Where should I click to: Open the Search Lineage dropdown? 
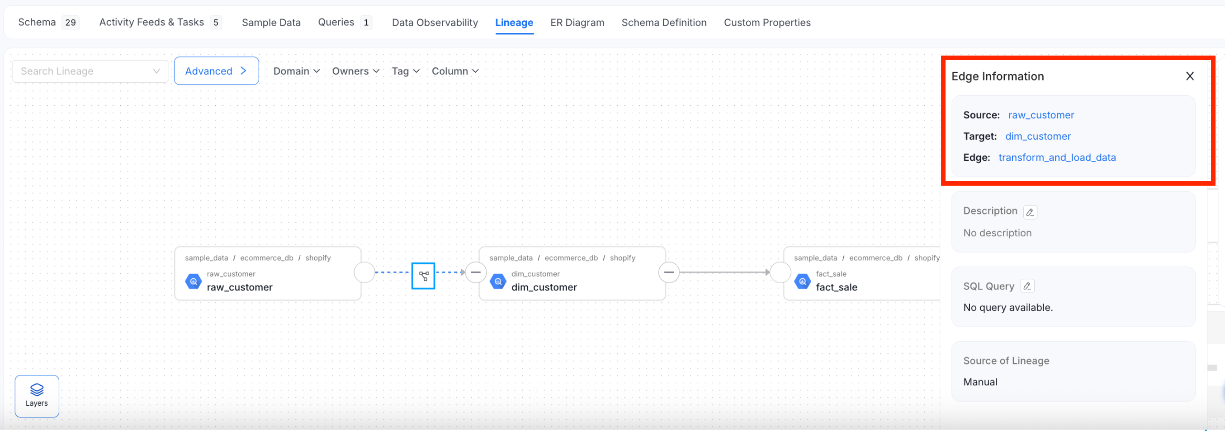tap(90, 71)
